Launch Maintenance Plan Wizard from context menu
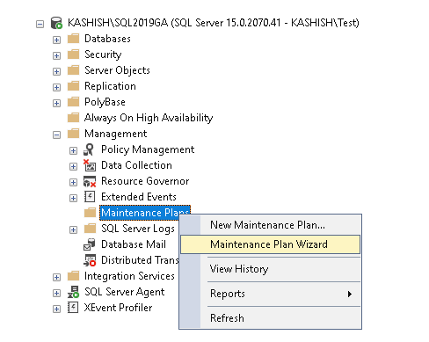Screen dimensions: 429x342 [x=270, y=244]
